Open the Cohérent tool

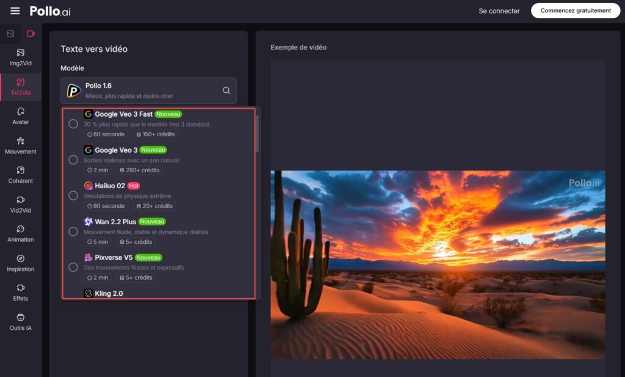point(20,175)
